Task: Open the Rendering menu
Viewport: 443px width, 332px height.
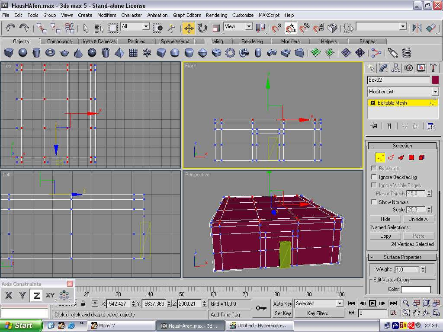Action: point(216,15)
